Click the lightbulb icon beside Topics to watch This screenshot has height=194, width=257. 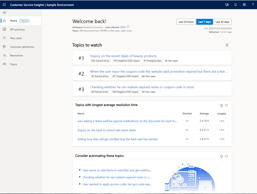[227, 45]
